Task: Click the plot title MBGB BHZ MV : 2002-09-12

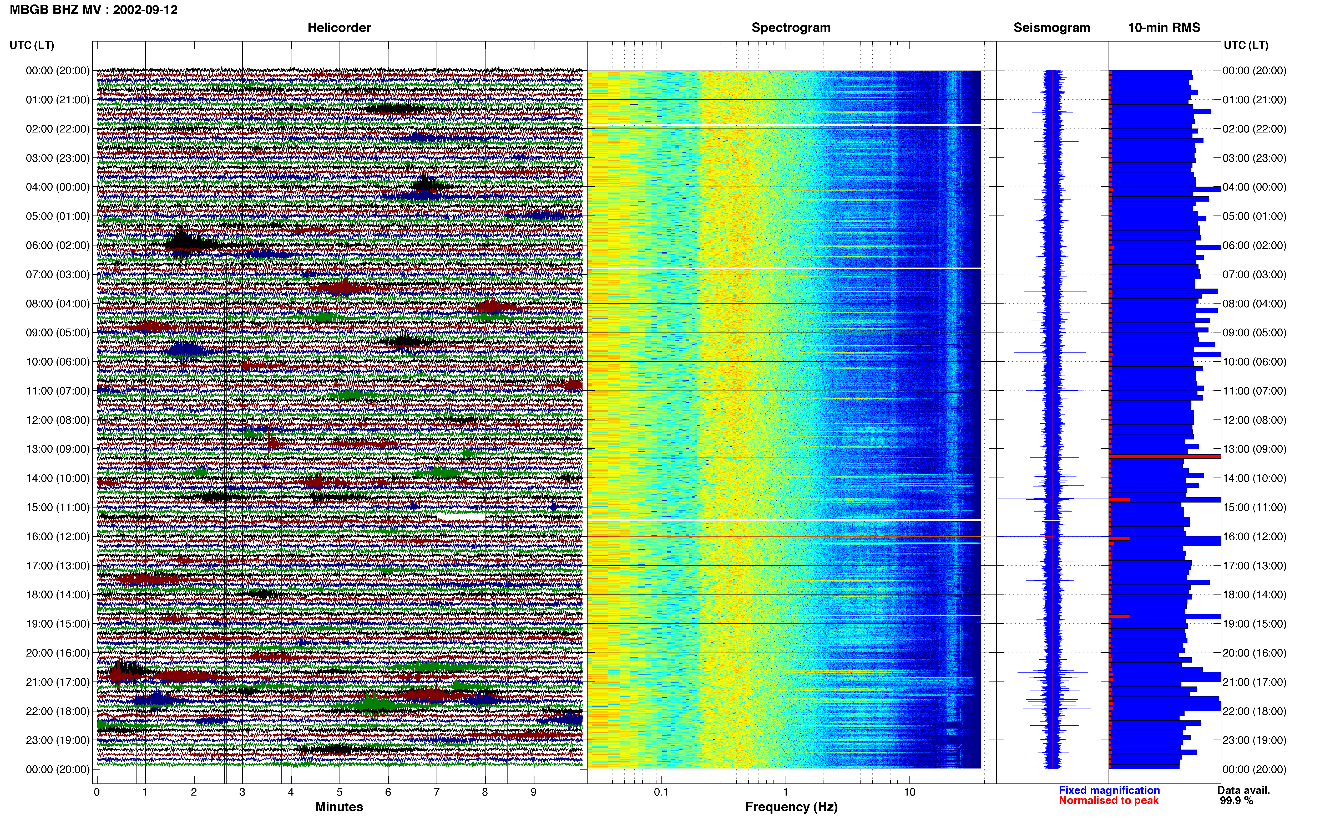Action: point(93,10)
